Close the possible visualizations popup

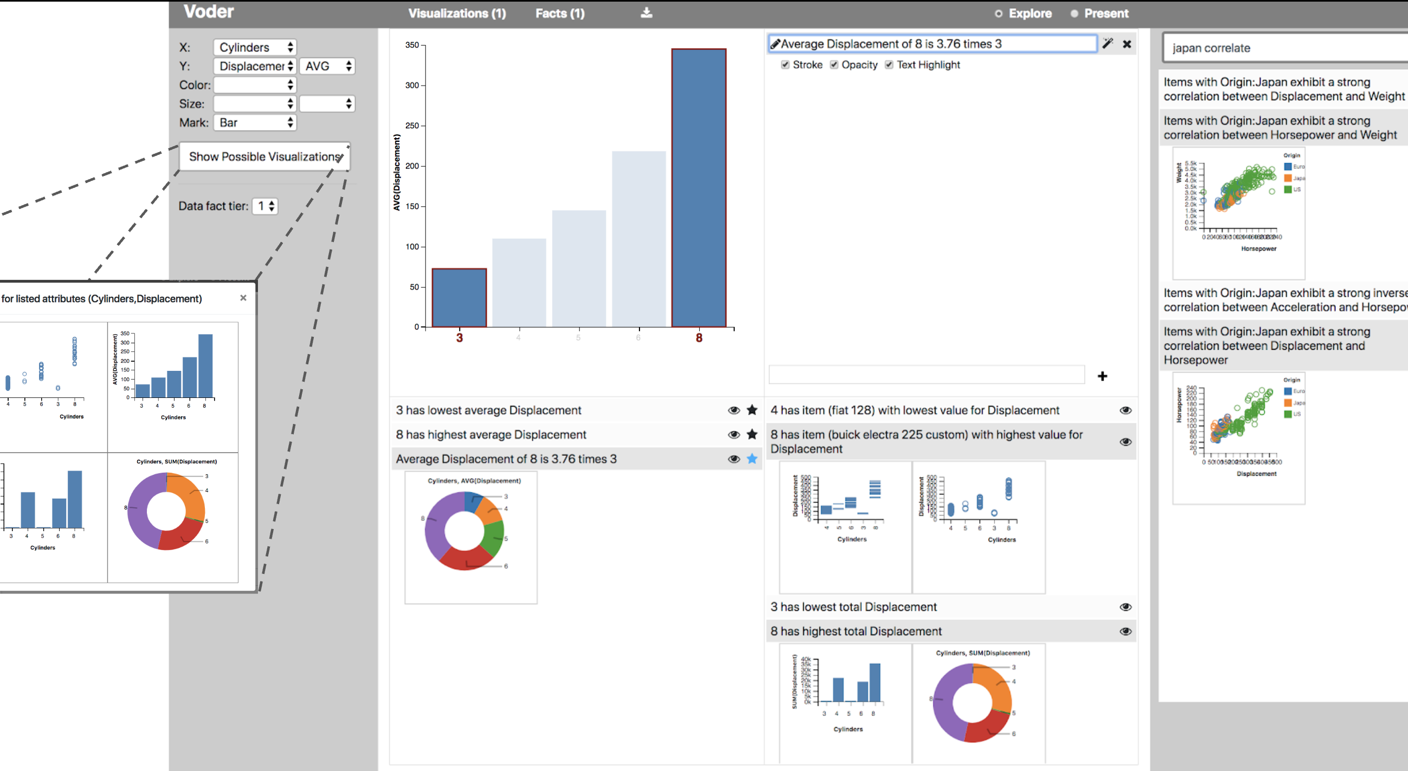[243, 298]
